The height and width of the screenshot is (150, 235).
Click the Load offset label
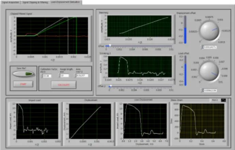pyautogui.click(x=184, y=53)
